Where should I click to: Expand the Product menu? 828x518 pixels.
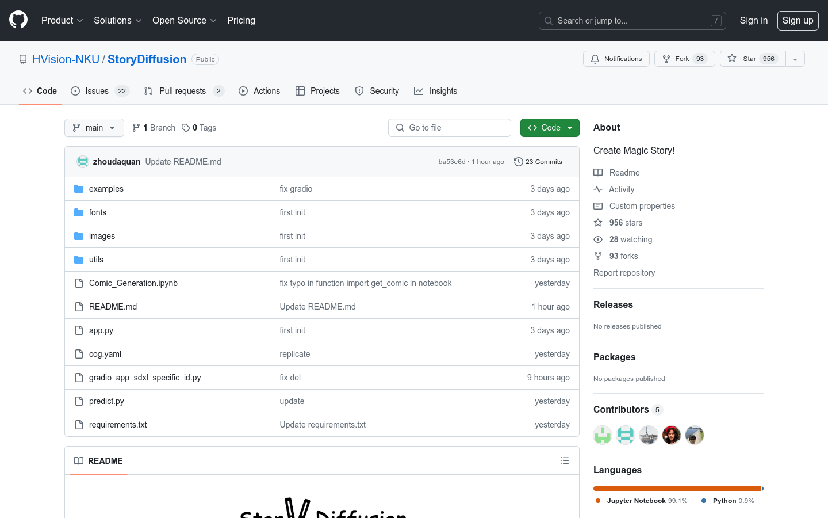(x=62, y=20)
